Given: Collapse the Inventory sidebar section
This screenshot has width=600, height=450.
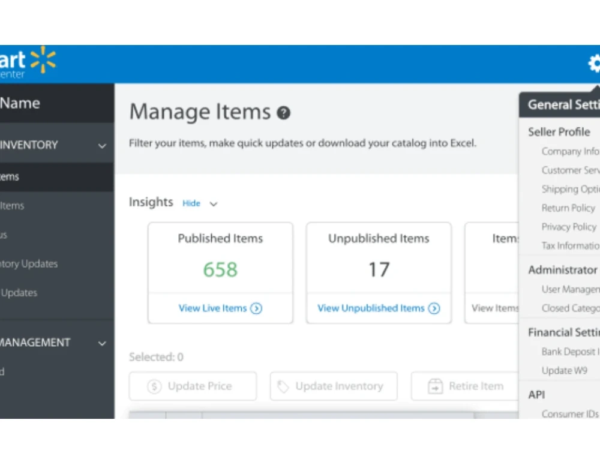Looking at the screenshot, I should pyautogui.click(x=102, y=145).
